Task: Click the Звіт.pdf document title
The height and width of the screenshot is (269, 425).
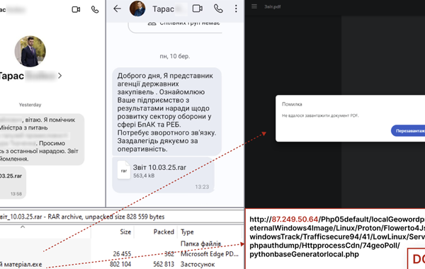Action: [x=273, y=6]
